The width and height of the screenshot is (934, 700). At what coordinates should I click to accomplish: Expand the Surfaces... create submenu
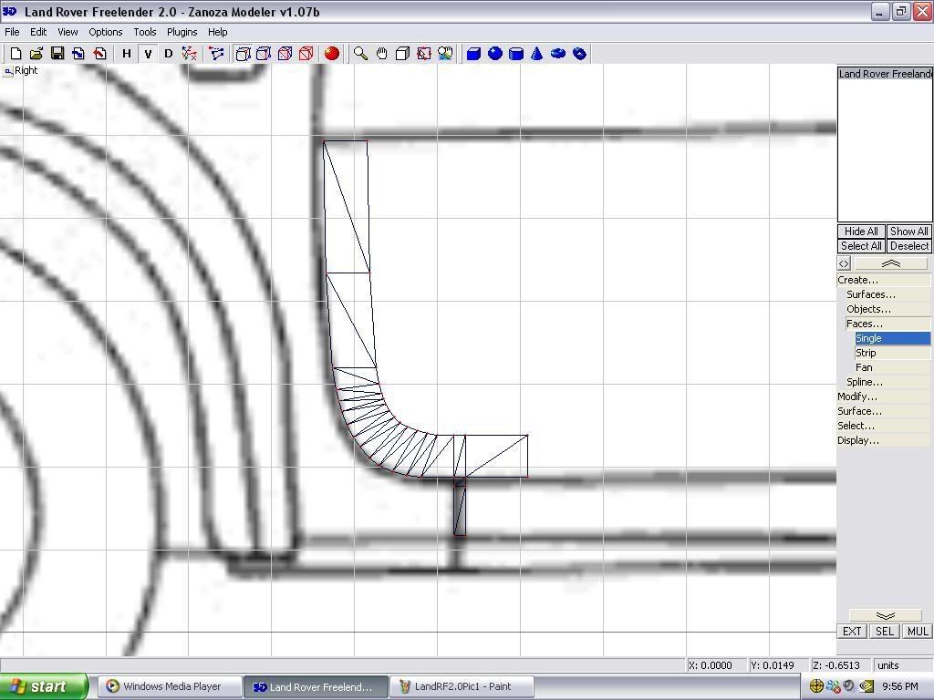point(871,294)
